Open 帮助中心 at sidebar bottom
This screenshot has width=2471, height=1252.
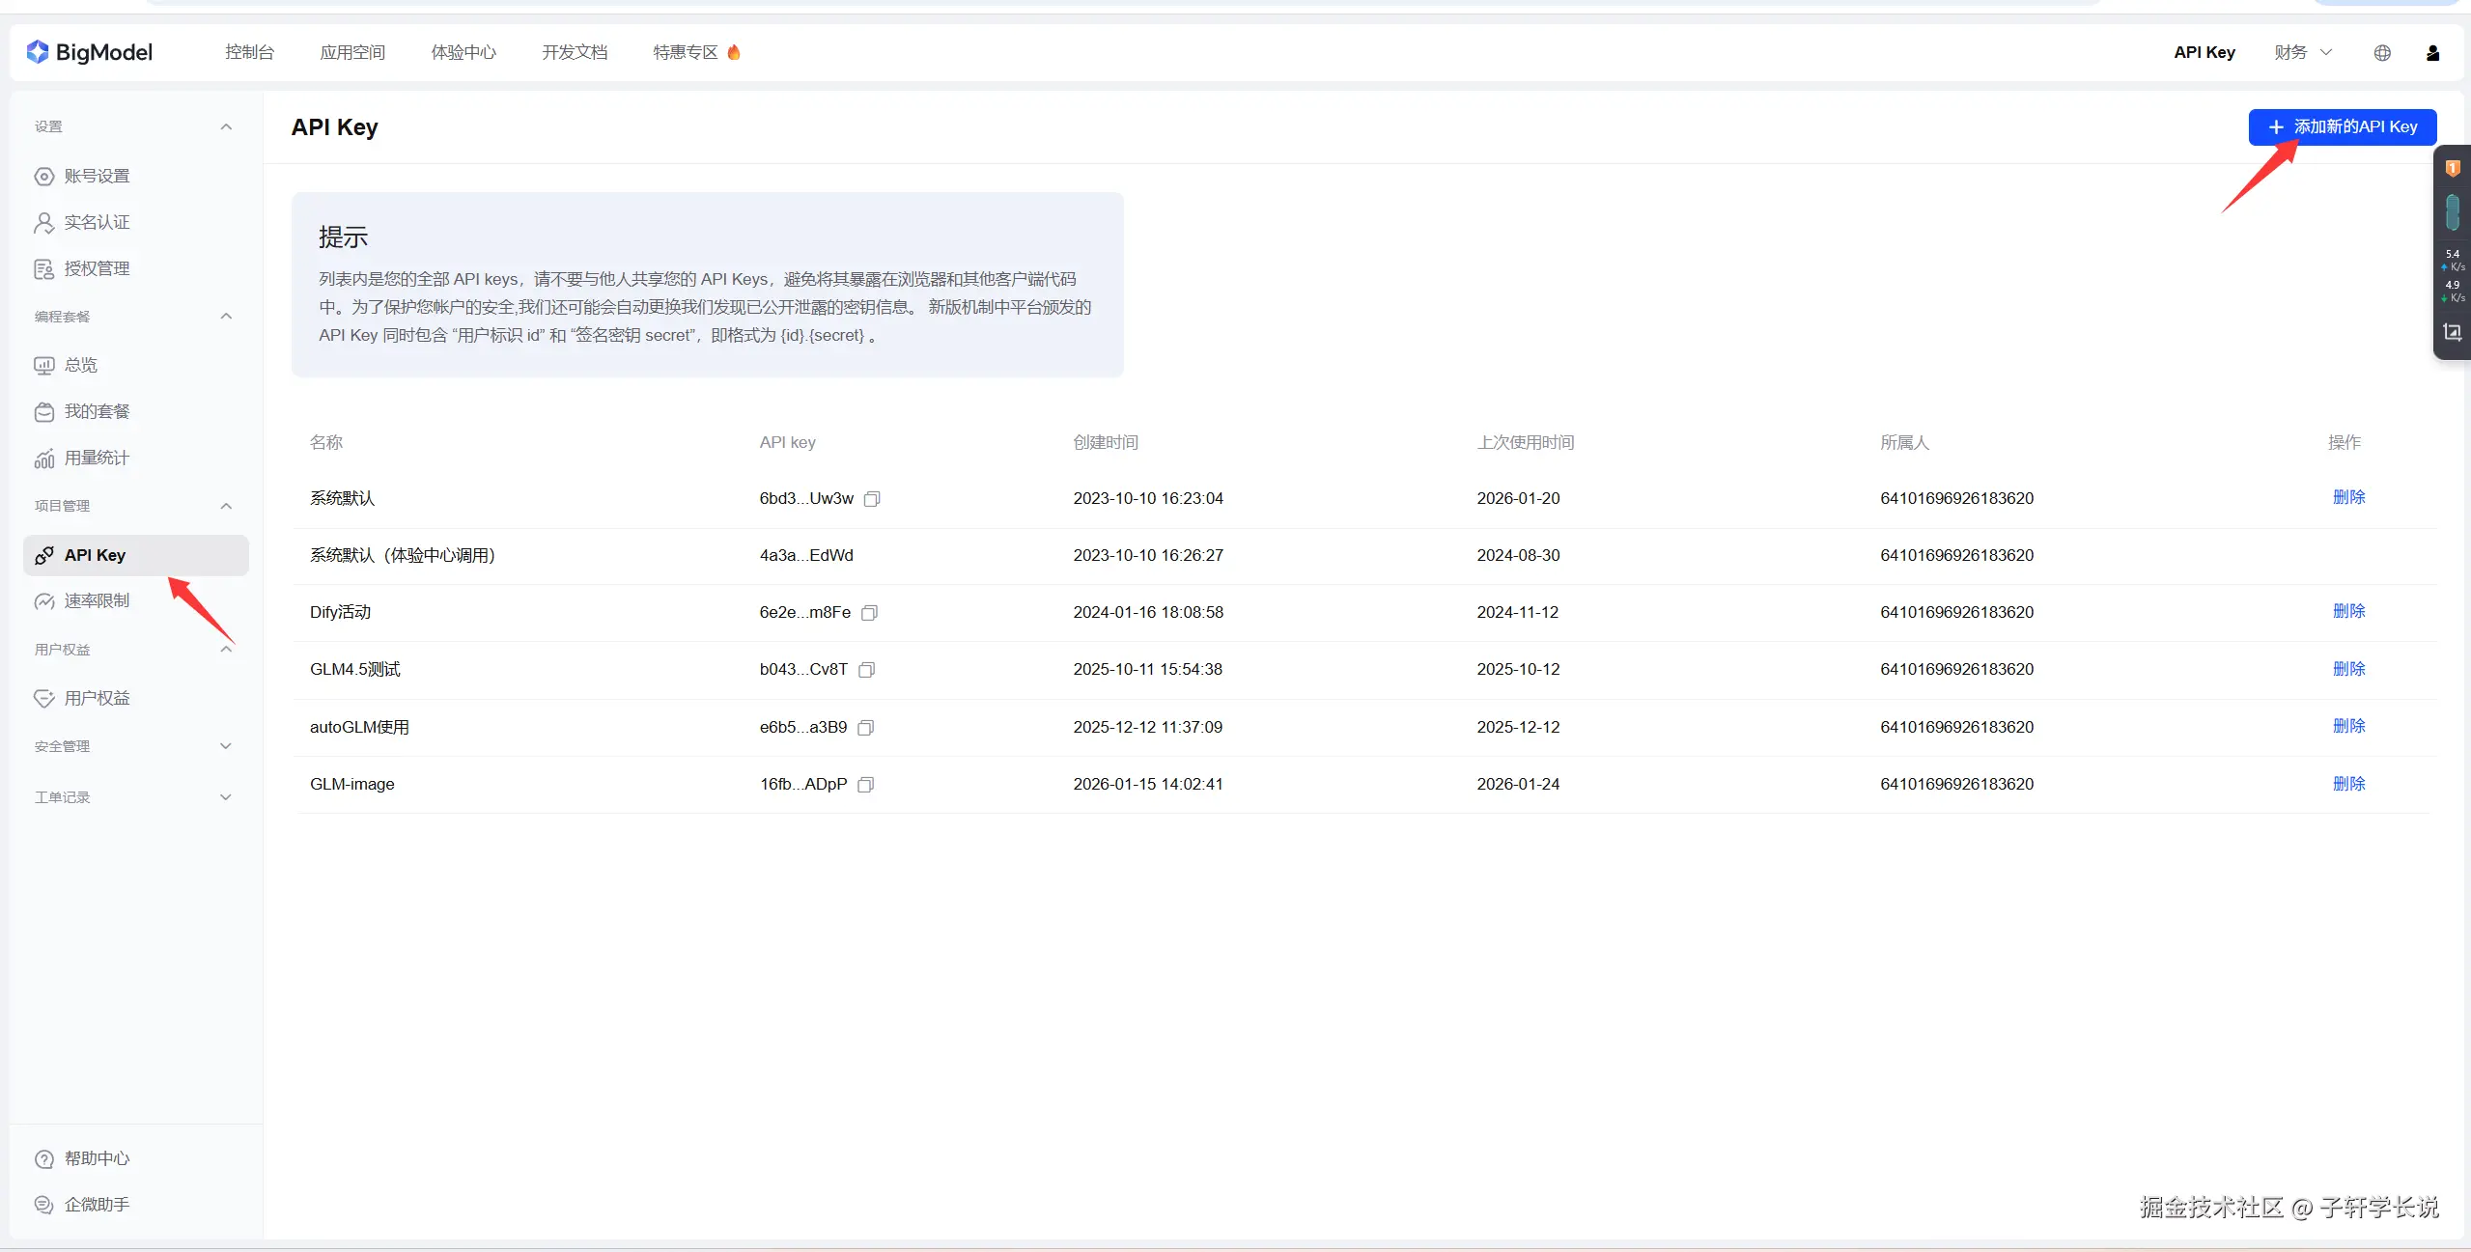point(97,1158)
